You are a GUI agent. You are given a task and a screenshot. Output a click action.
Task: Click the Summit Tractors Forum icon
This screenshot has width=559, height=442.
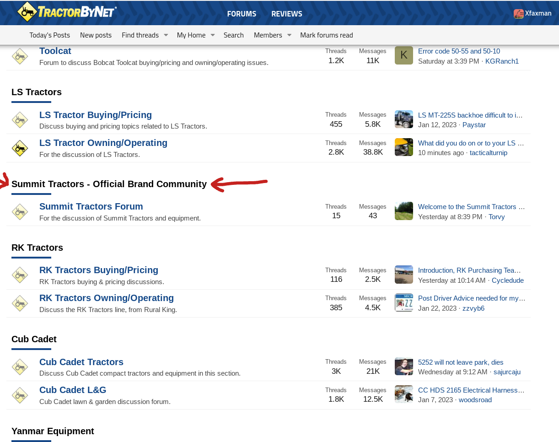pos(20,212)
